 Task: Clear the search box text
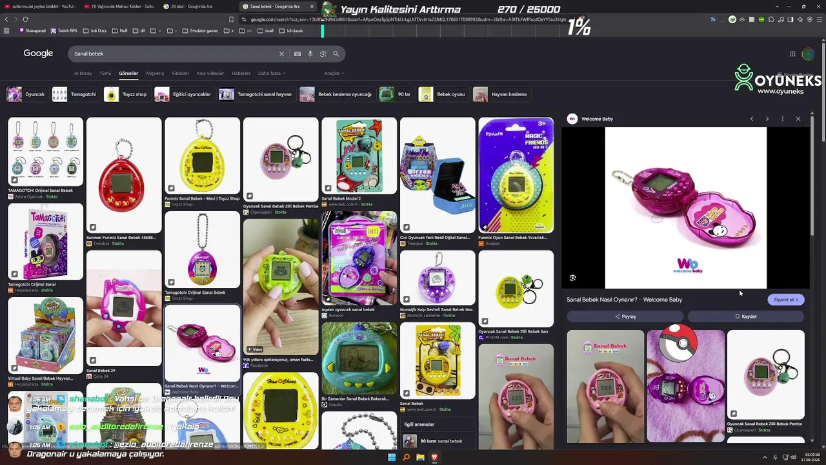click(281, 54)
